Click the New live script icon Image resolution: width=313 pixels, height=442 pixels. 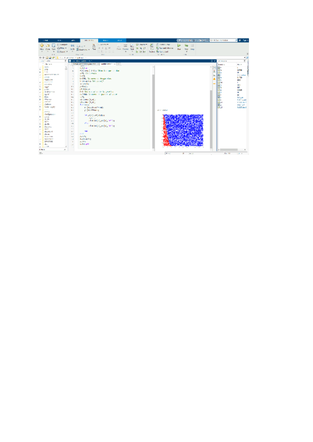(42, 47)
